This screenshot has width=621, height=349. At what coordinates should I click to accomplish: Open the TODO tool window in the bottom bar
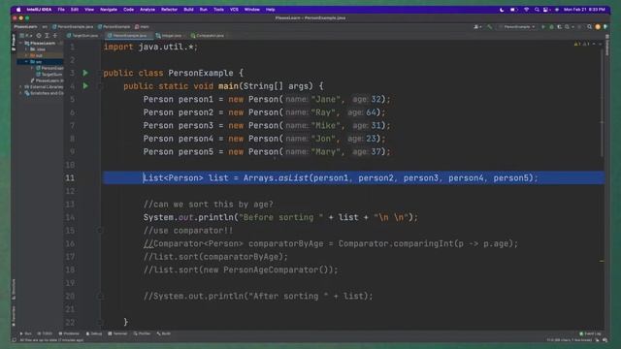(45, 333)
